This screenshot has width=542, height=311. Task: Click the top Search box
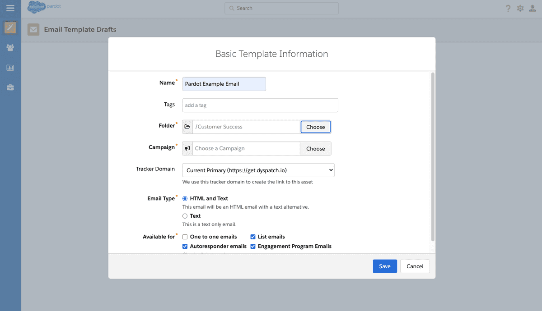[x=281, y=8]
